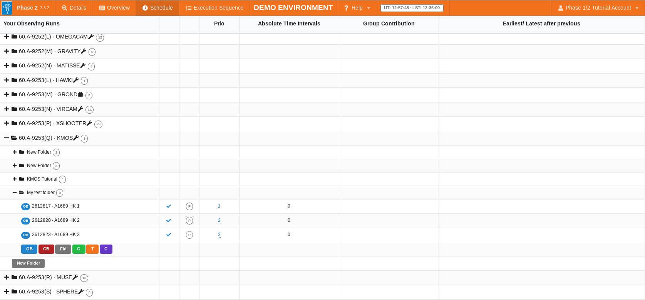Screen dimensions: 645x300
Task: Toggle the checkmark for A1689 HK 3
Action: pos(169,235)
